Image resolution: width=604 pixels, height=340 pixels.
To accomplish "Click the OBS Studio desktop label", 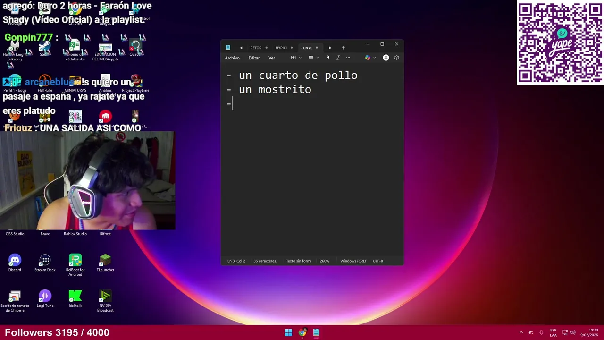I will click(15, 234).
